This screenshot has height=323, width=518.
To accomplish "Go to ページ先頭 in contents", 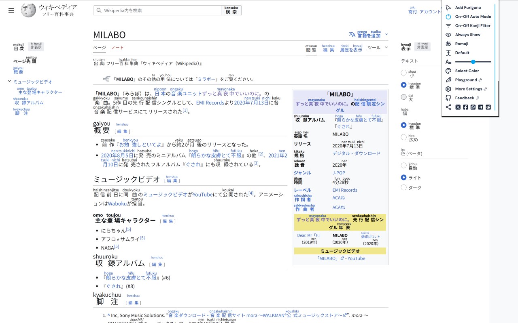I will [x=25, y=60].
